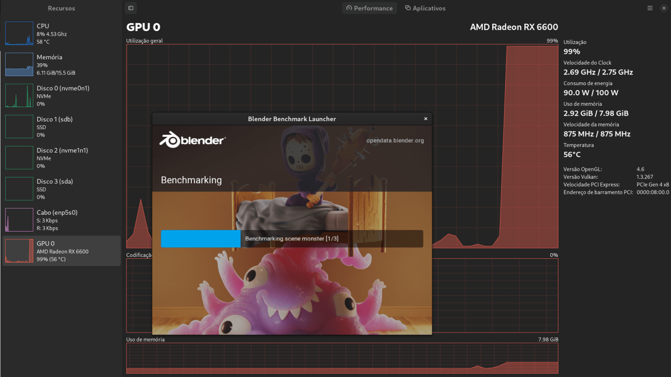Switch to the Aplicativos tab

pyautogui.click(x=425, y=8)
